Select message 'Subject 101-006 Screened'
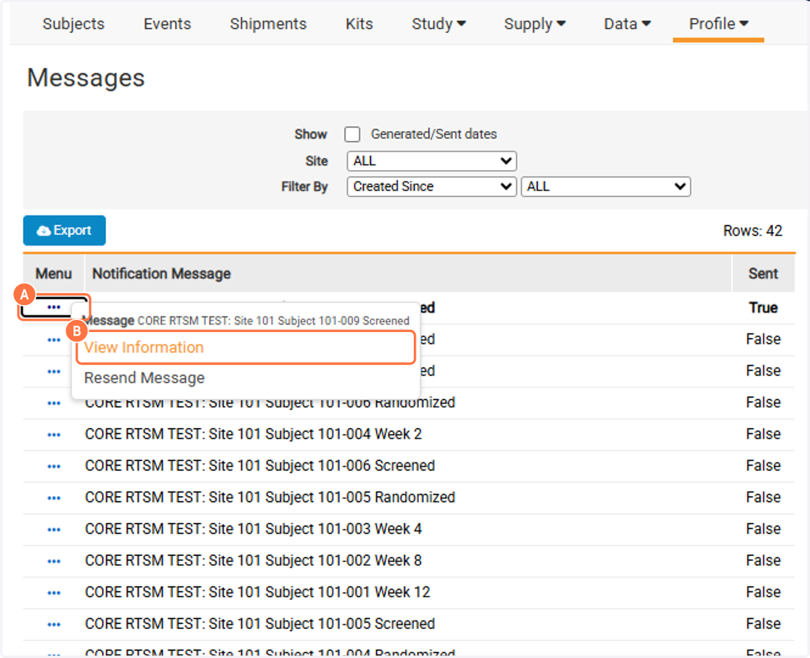The height and width of the screenshot is (658, 810). [x=260, y=466]
